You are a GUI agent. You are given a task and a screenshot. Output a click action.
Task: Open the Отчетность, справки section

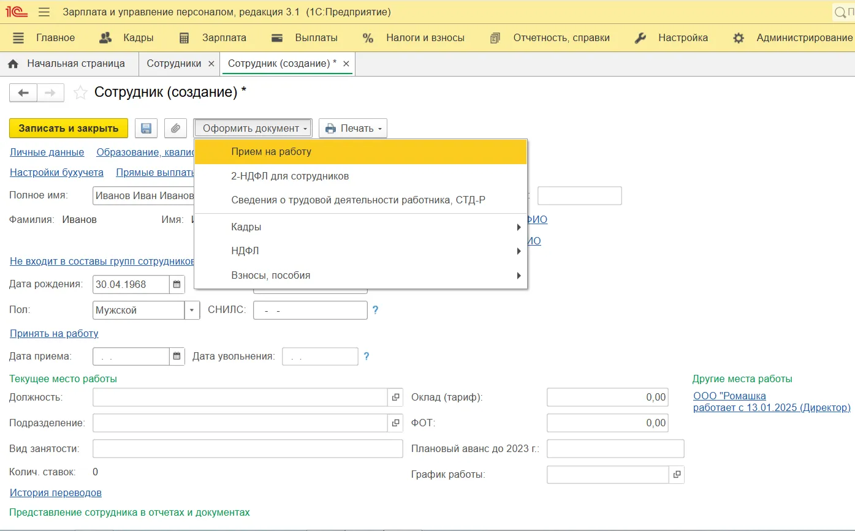coord(561,38)
